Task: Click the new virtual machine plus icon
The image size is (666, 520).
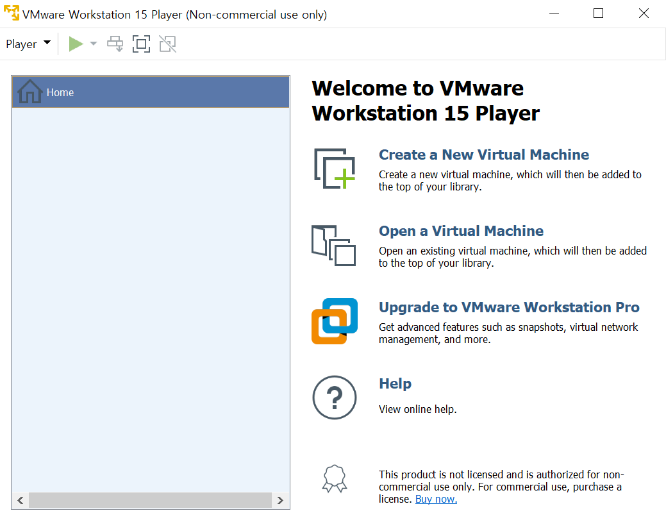Action: tap(335, 169)
